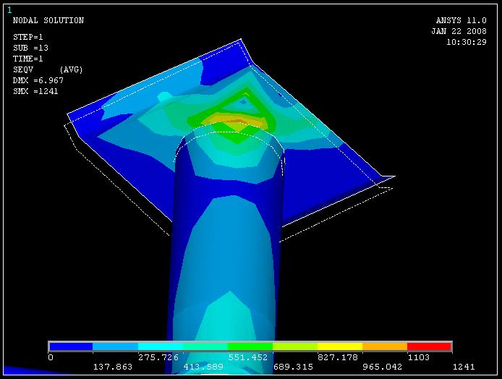Click the legend maximum value 1241
Viewport: 502px width, 379px height.
click(464, 367)
